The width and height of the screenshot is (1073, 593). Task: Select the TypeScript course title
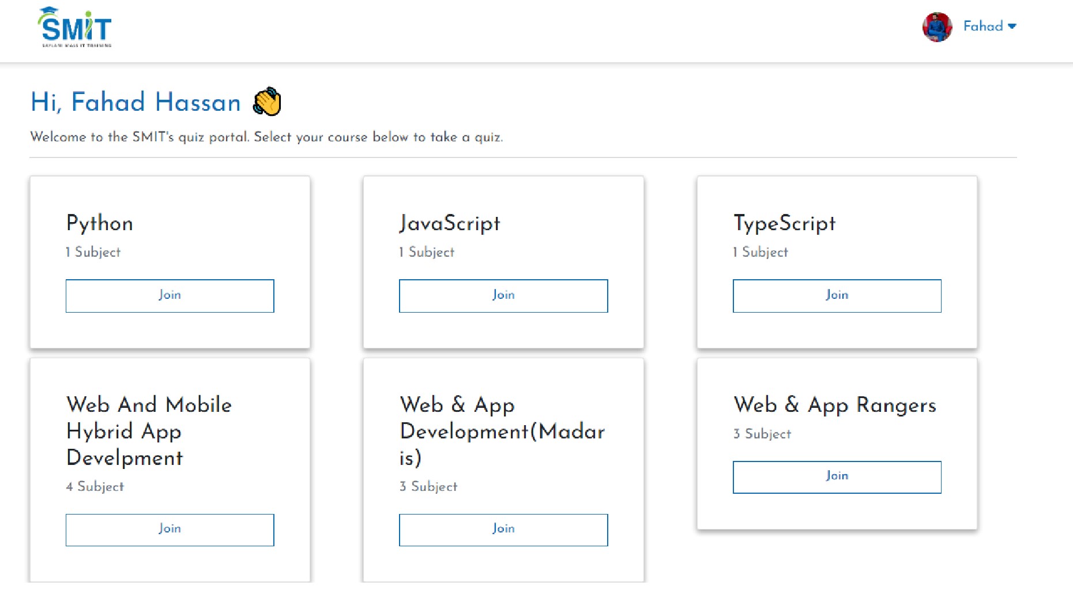[x=784, y=223]
